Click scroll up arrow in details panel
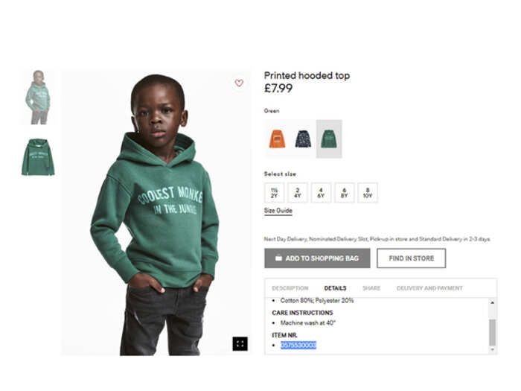Image resolution: width=521 pixels, height=391 pixels. (x=493, y=302)
